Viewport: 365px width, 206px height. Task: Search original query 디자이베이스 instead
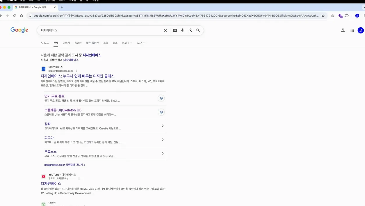point(71,60)
